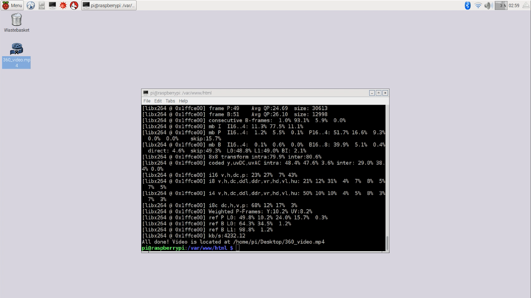Launch Terminal from the panel launcher
The width and height of the screenshot is (531, 298).
pos(52,5)
